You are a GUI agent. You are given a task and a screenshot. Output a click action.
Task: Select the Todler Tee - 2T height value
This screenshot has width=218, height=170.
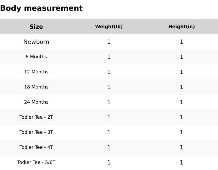(x=182, y=117)
